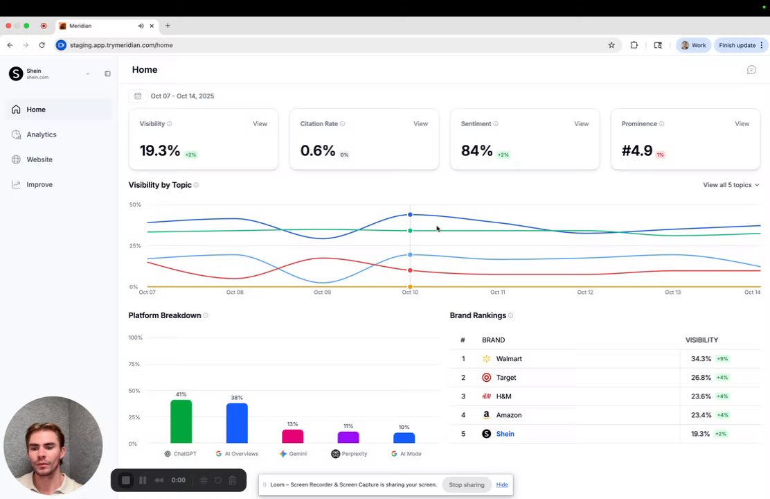Click the Shein logo avatar in sidebar

(x=16, y=73)
